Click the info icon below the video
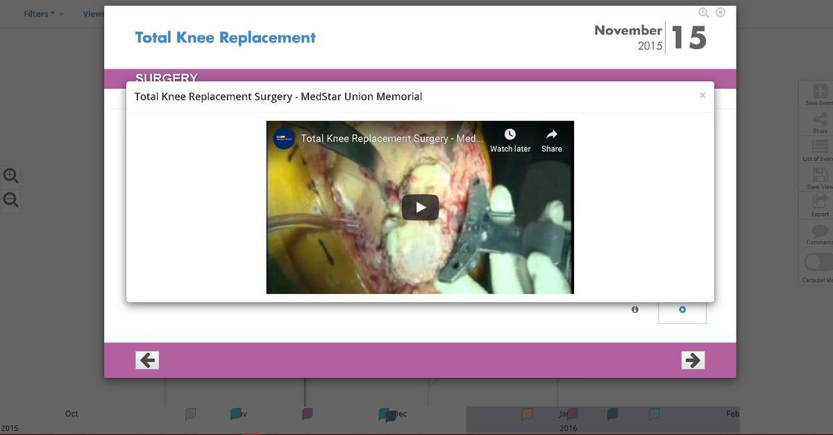Image resolution: width=833 pixels, height=435 pixels. click(x=635, y=309)
